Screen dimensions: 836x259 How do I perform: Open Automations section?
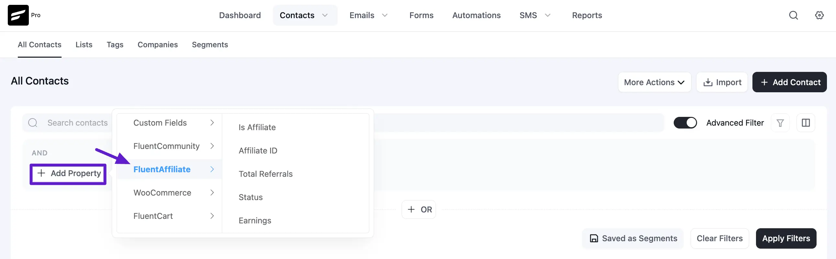pyautogui.click(x=476, y=15)
